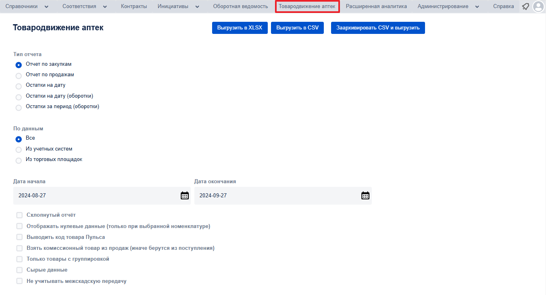Open calendar picker for Дата начала

[185, 195]
